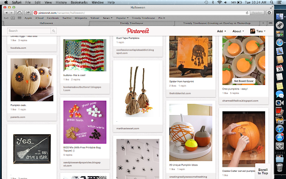Open the About dropdown
286x179 pixels.
click(x=238, y=31)
